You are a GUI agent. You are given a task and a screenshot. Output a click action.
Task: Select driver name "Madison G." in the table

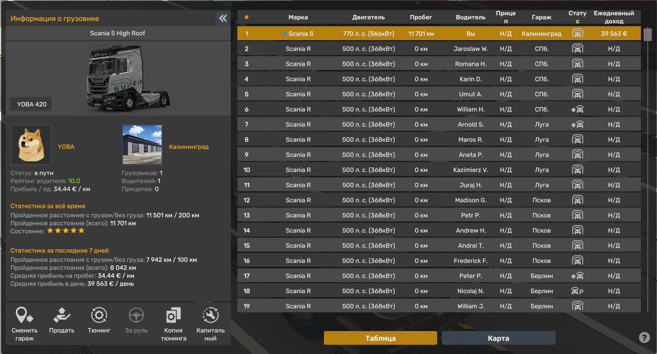pyautogui.click(x=471, y=200)
